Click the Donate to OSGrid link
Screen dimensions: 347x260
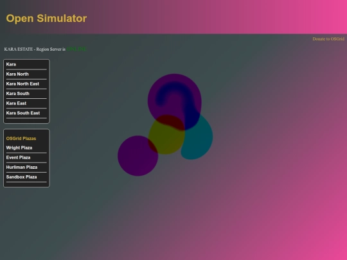click(328, 39)
